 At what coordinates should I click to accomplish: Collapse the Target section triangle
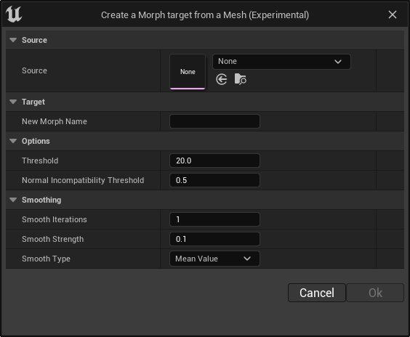pos(13,102)
